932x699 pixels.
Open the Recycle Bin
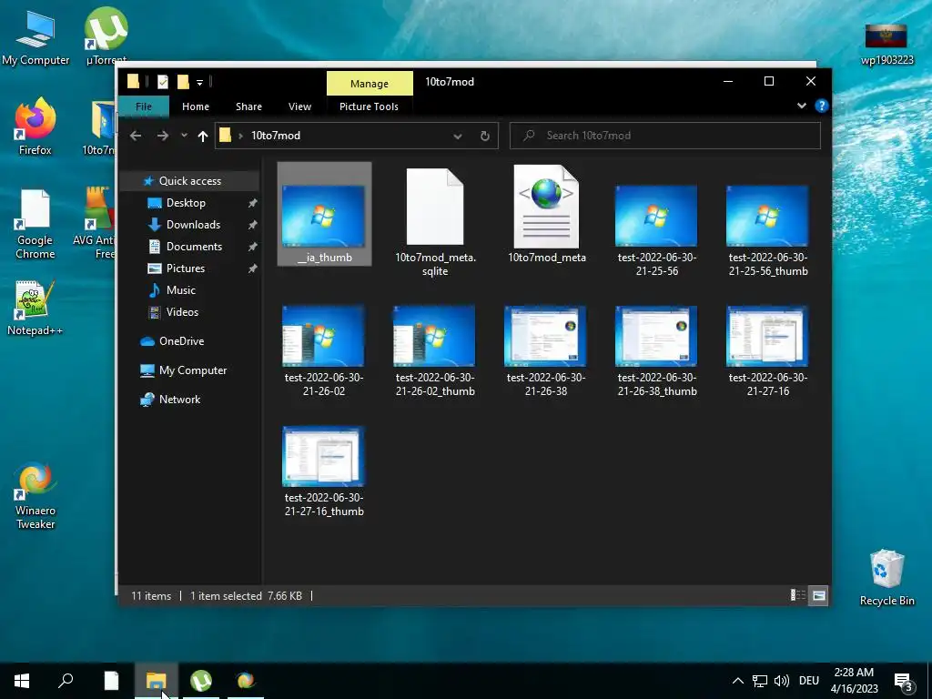[886, 578]
